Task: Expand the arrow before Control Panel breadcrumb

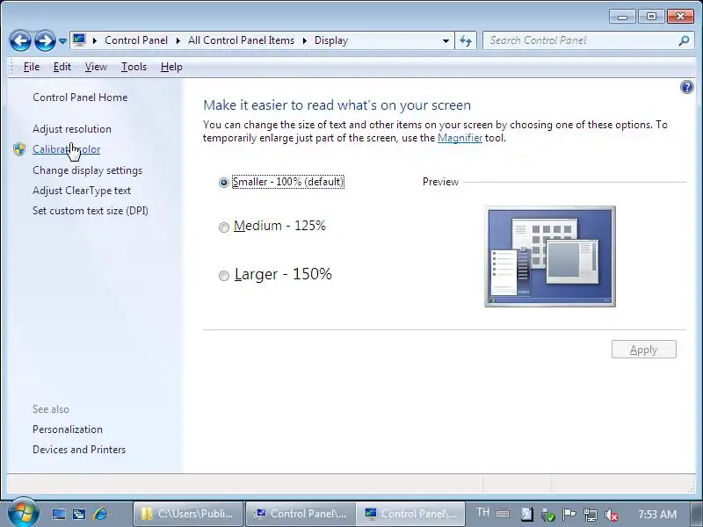Action: coord(95,40)
